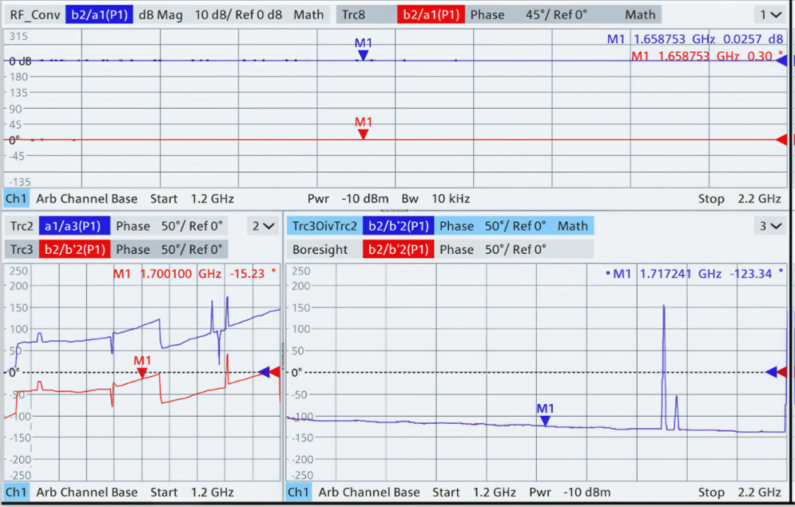Click the red b2/b'2(P1) label of Boresight
This screenshot has width=795, height=507.
[x=398, y=249]
